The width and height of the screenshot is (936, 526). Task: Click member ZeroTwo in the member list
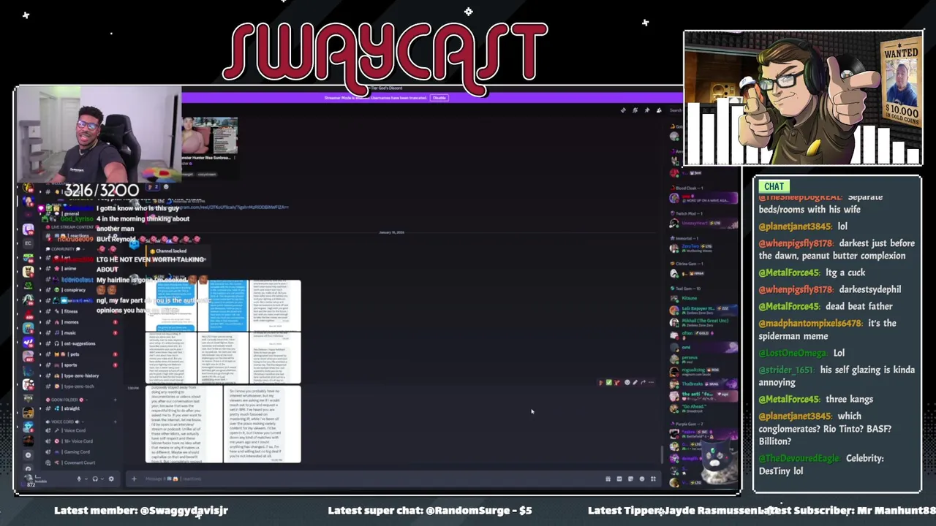tap(702, 248)
